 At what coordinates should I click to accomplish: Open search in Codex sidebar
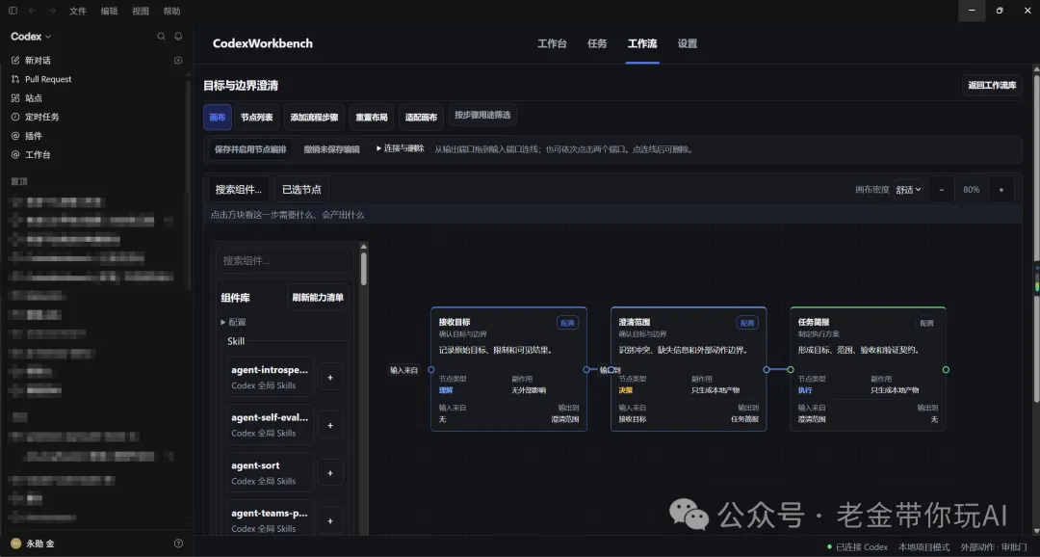[161, 37]
